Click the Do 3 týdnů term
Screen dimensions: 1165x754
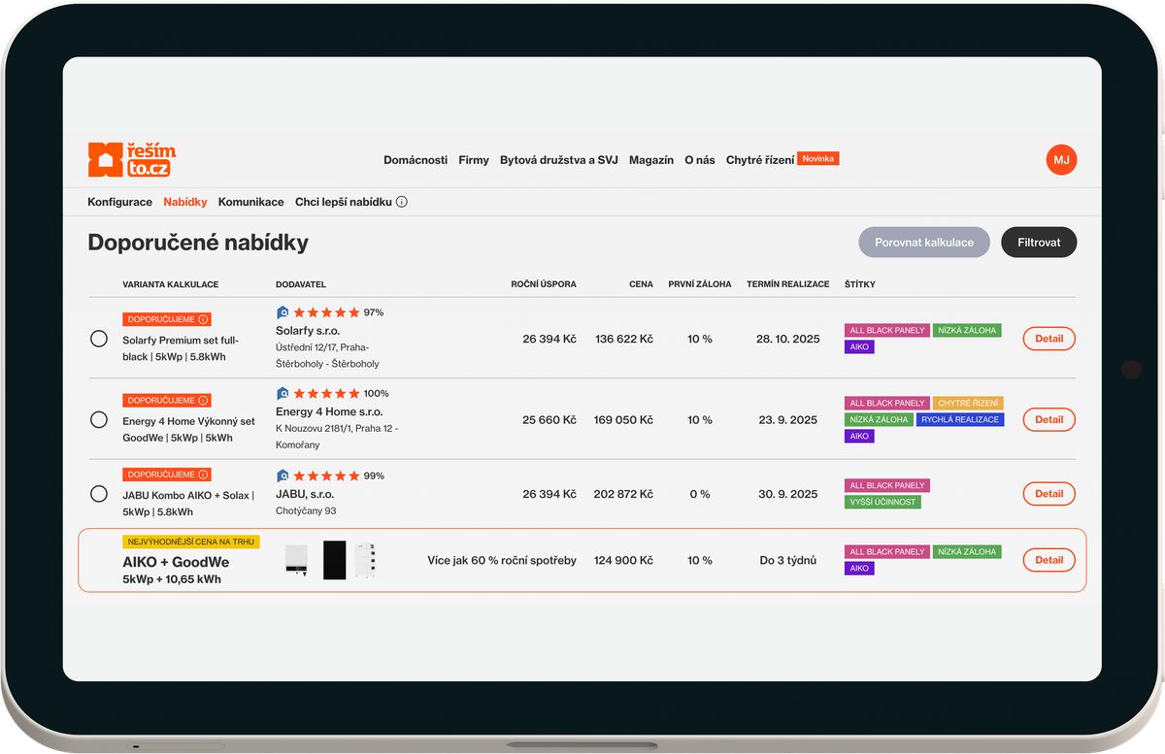coord(788,560)
